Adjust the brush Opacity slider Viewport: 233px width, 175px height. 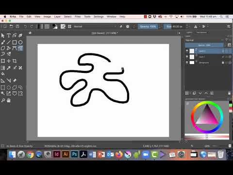pos(148,26)
